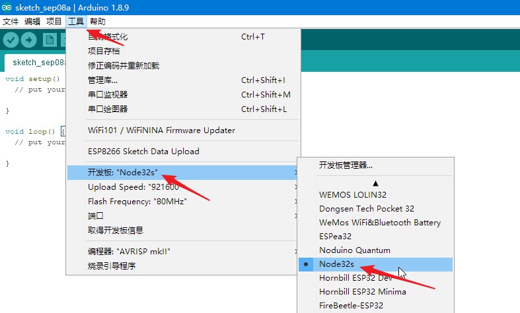Open the 项目 menu

tap(54, 22)
